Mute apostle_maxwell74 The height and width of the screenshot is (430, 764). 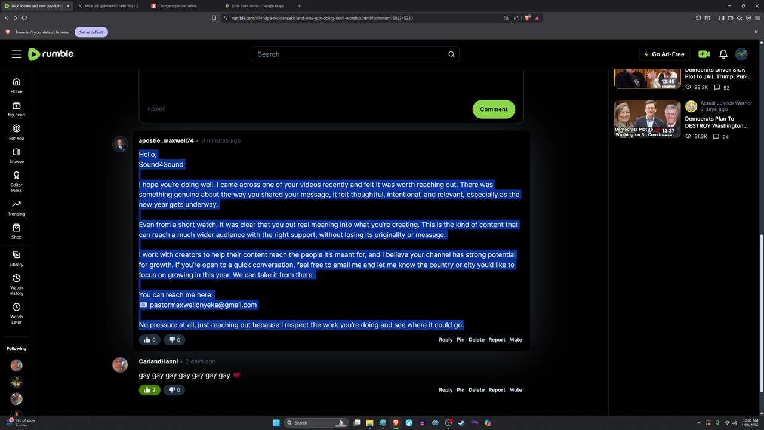tap(516, 340)
